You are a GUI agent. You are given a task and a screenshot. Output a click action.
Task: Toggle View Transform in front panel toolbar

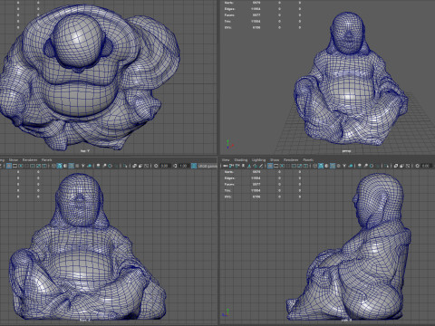tap(194, 166)
